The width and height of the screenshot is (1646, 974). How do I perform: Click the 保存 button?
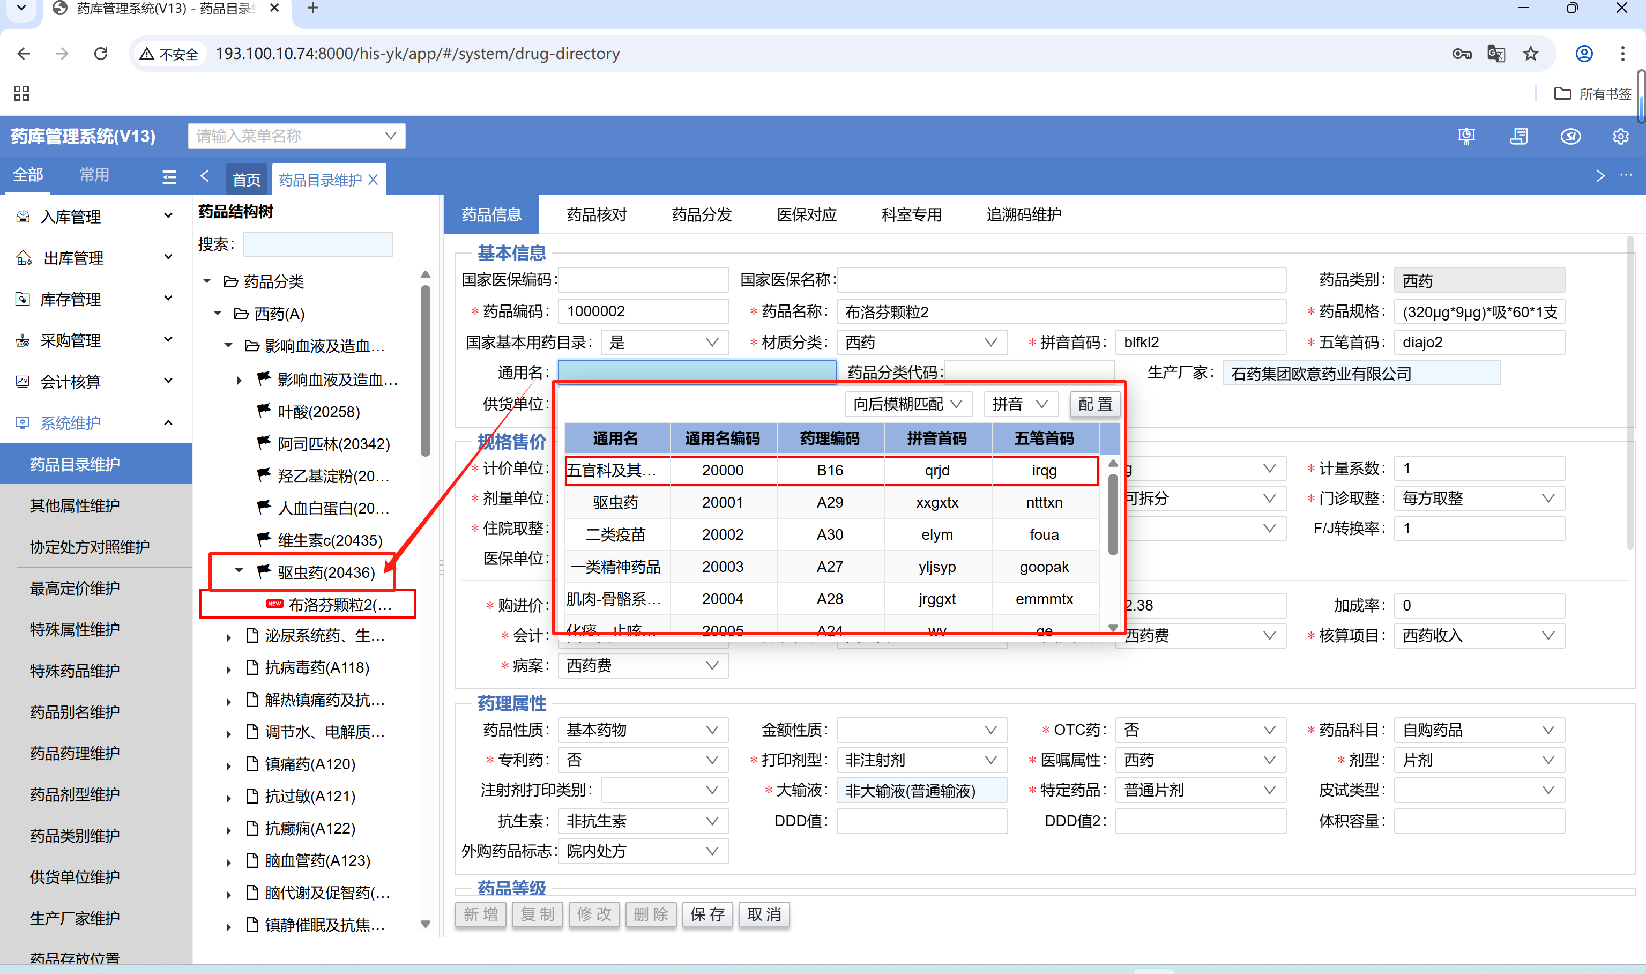pyautogui.click(x=708, y=914)
